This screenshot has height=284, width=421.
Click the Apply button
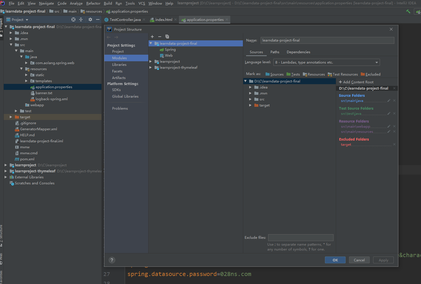383,260
